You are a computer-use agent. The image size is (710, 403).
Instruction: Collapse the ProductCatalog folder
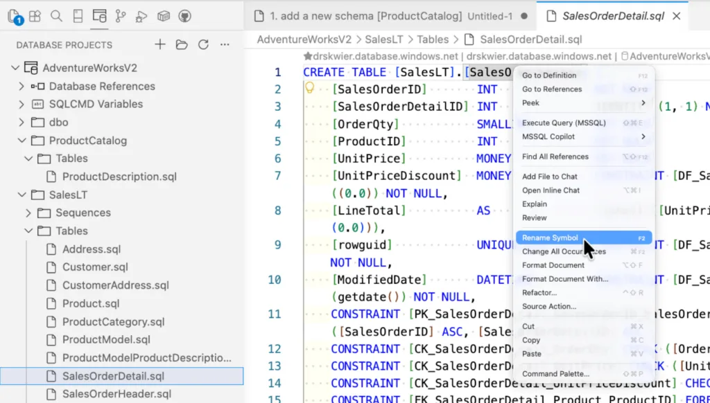[x=21, y=141]
